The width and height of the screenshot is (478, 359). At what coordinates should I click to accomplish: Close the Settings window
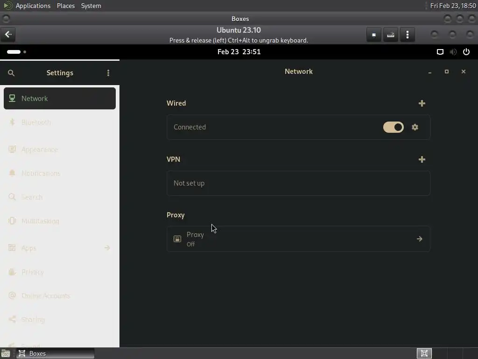click(464, 72)
